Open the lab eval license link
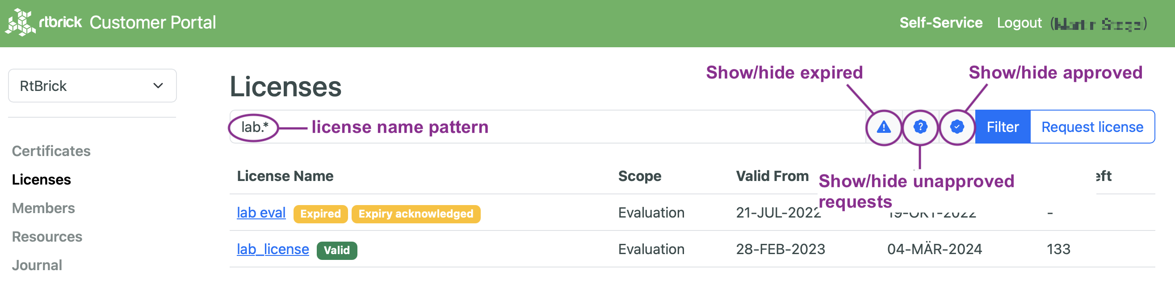The image size is (1175, 296). coord(261,213)
